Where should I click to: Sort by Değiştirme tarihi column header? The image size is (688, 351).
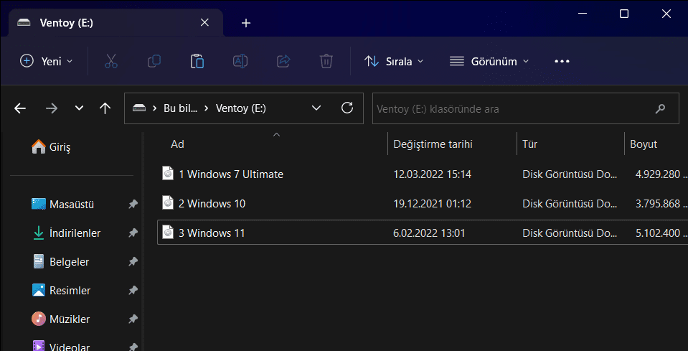click(x=433, y=144)
